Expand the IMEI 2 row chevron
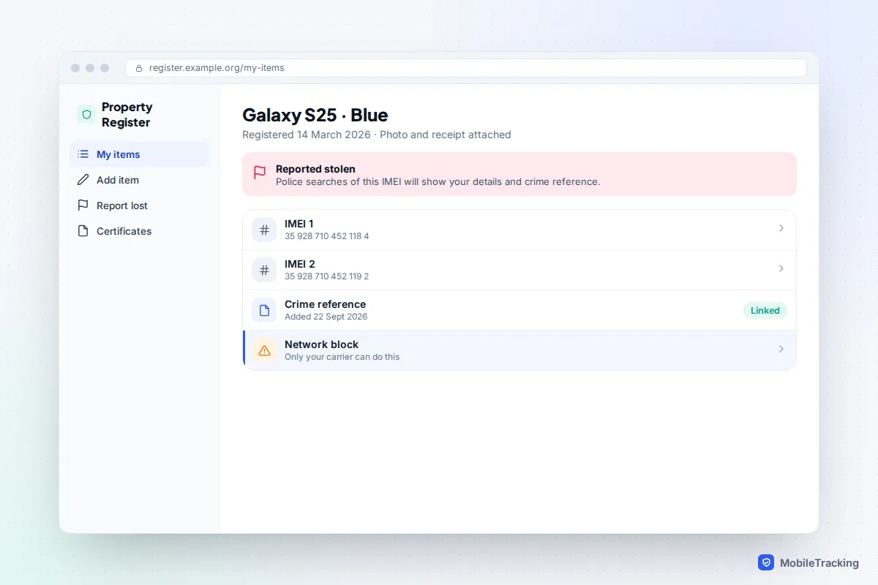Viewport: 878px width, 585px height. [781, 268]
